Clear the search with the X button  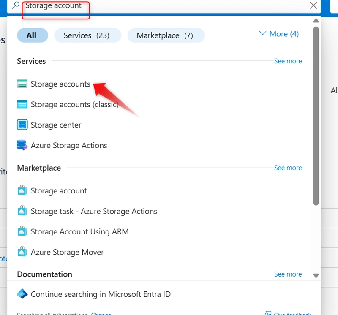[x=313, y=5]
